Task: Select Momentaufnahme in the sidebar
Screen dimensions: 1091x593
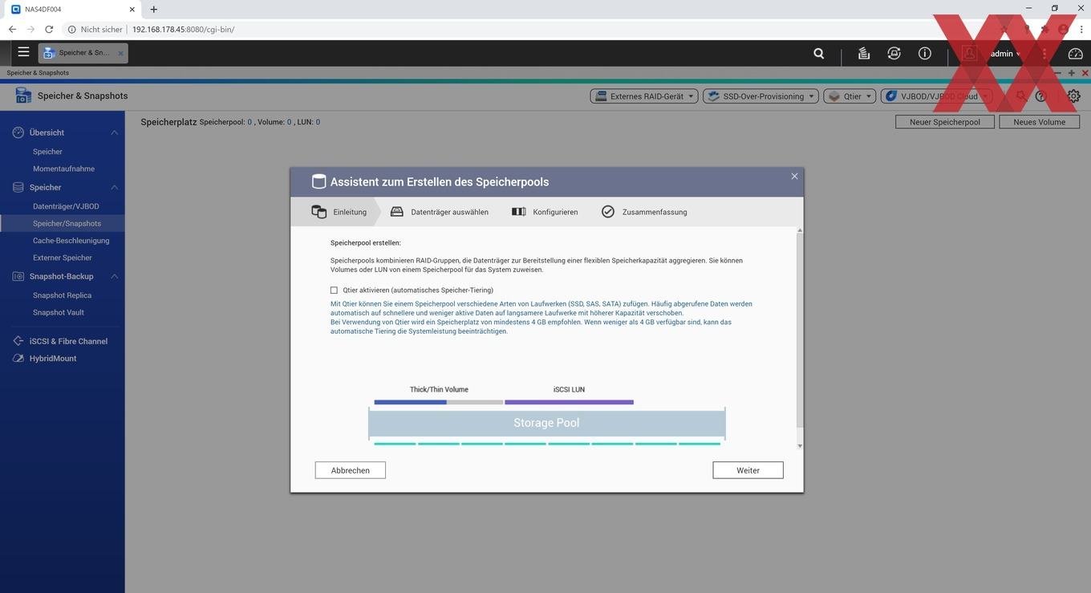Action: click(x=63, y=169)
